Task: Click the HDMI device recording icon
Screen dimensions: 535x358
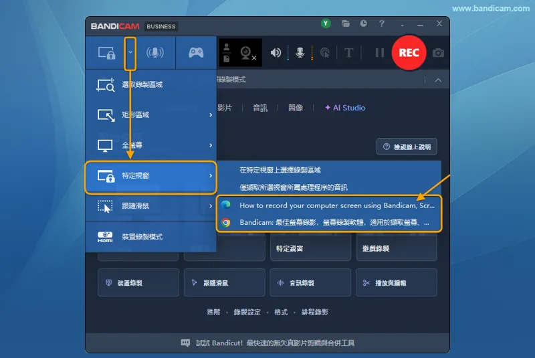Action: point(105,237)
